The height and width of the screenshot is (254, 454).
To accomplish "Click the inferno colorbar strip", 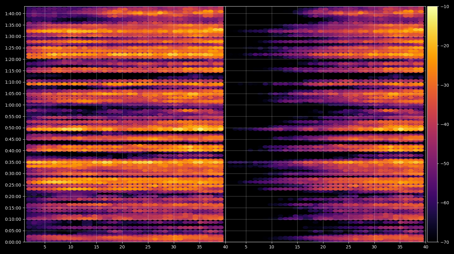I will (432, 124).
